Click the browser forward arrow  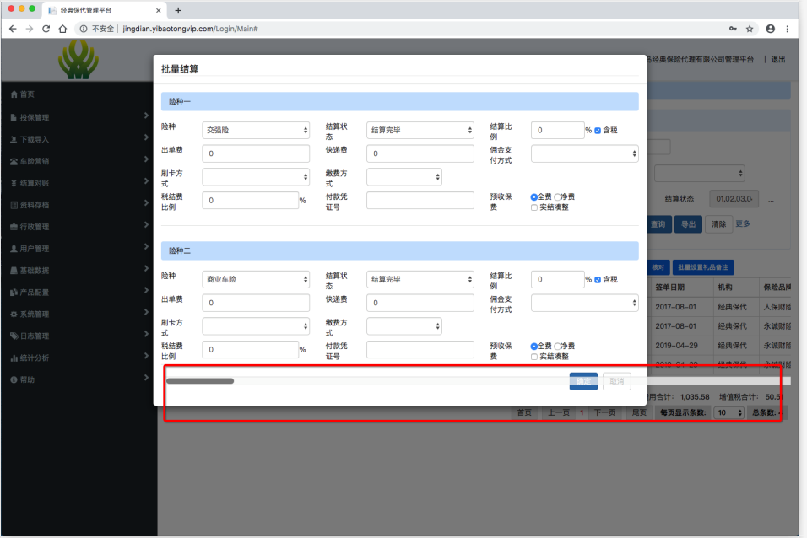pyautogui.click(x=30, y=29)
